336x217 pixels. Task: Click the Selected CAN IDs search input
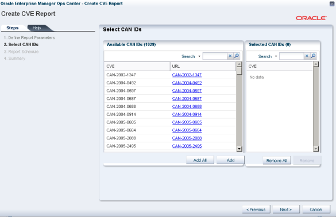point(291,56)
